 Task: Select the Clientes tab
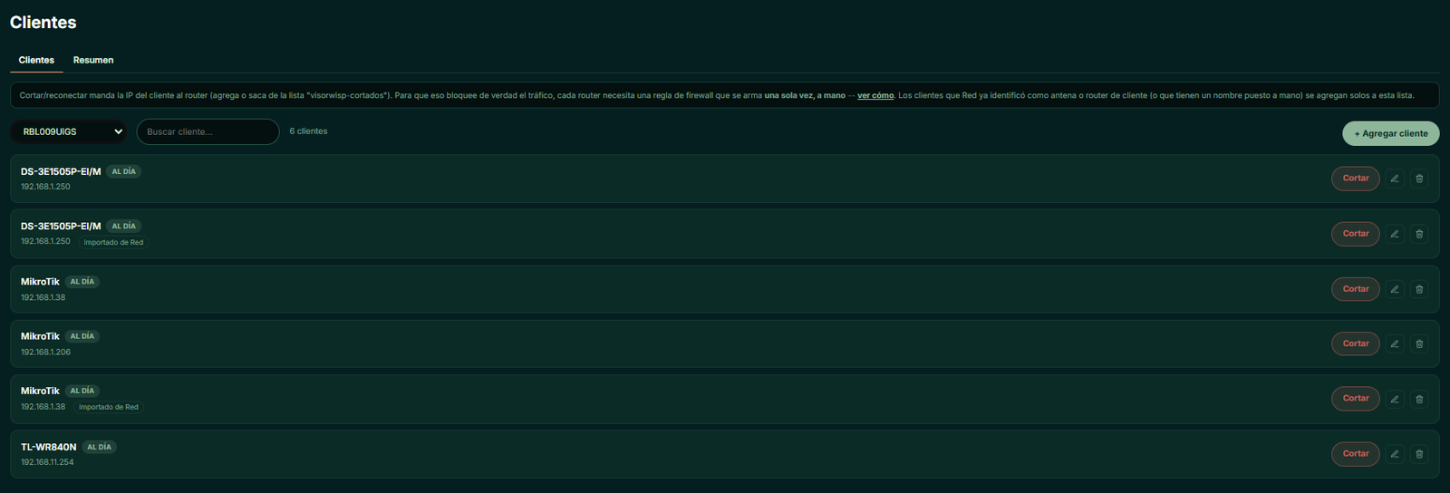point(36,60)
